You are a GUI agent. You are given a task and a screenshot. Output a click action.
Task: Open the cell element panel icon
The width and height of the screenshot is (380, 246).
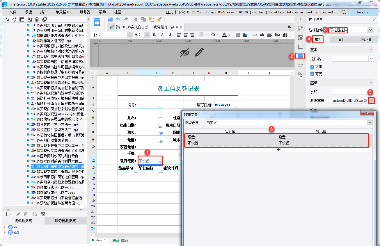[x=300, y=28]
